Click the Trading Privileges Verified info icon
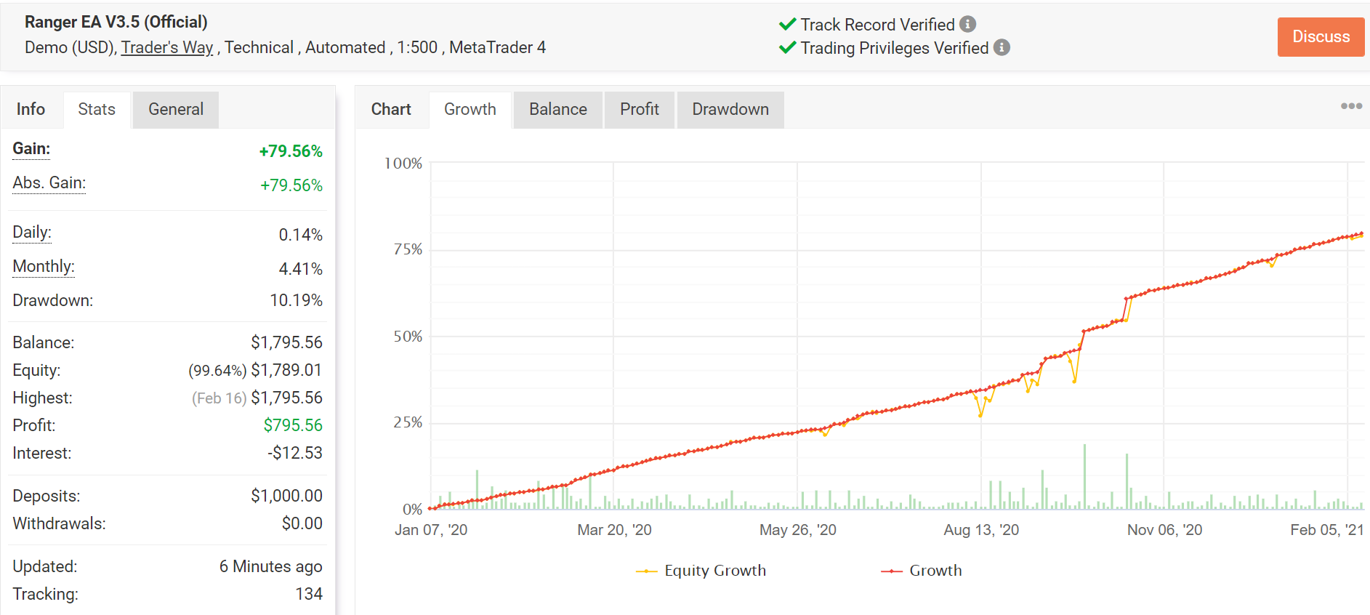The image size is (1370, 615). [x=1002, y=47]
